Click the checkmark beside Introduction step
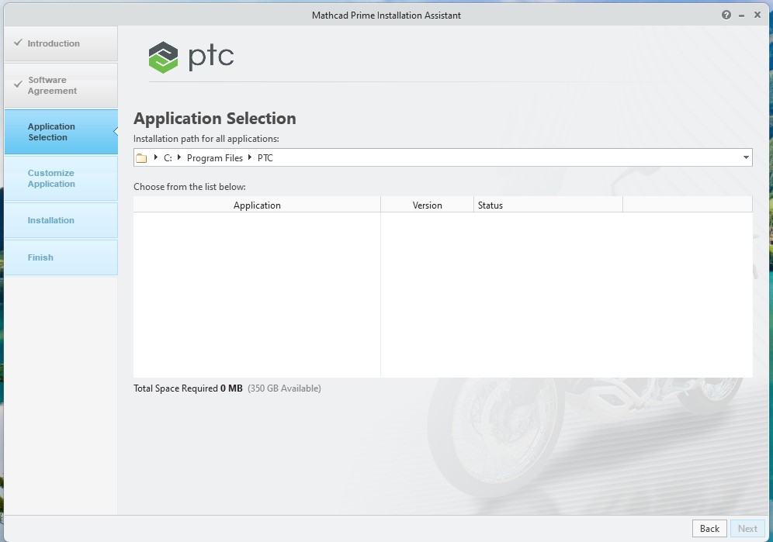This screenshot has width=773, height=542. click(17, 43)
